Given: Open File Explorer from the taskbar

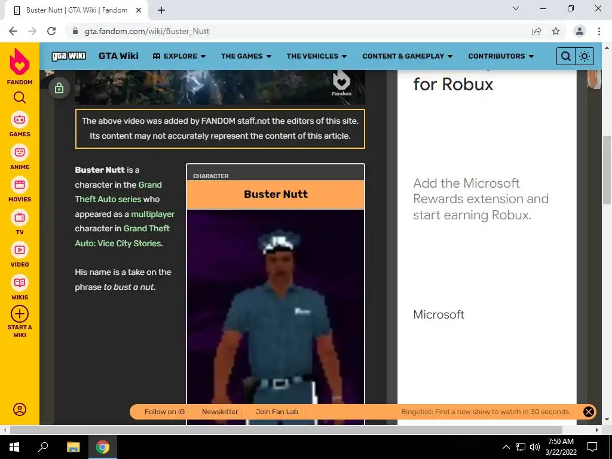Looking at the screenshot, I should 73,447.
